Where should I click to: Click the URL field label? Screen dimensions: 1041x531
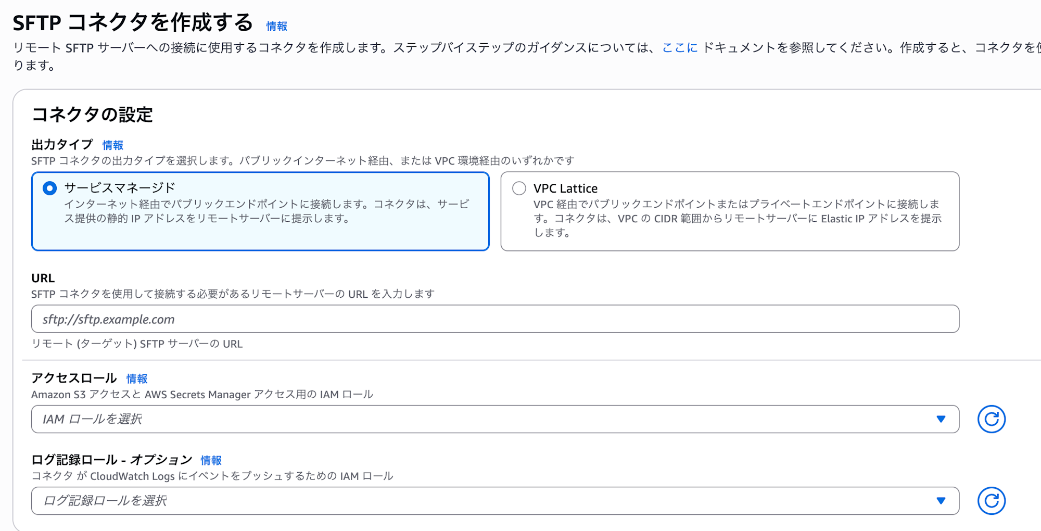(x=43, y=278)
